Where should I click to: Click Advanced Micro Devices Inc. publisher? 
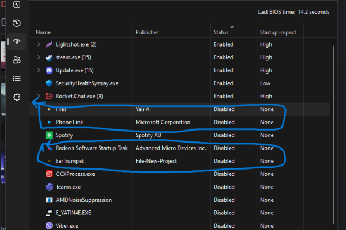click(171, 148)
